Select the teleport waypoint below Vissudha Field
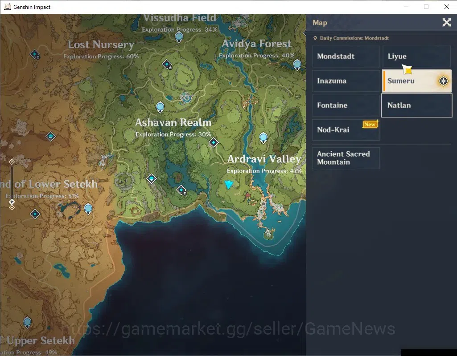457x356 pixels. 179,37
